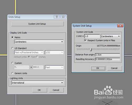Toggle Respect System Units in Files checkbox
This screenshot has height=105, width=132.
[x=85, y=40]
